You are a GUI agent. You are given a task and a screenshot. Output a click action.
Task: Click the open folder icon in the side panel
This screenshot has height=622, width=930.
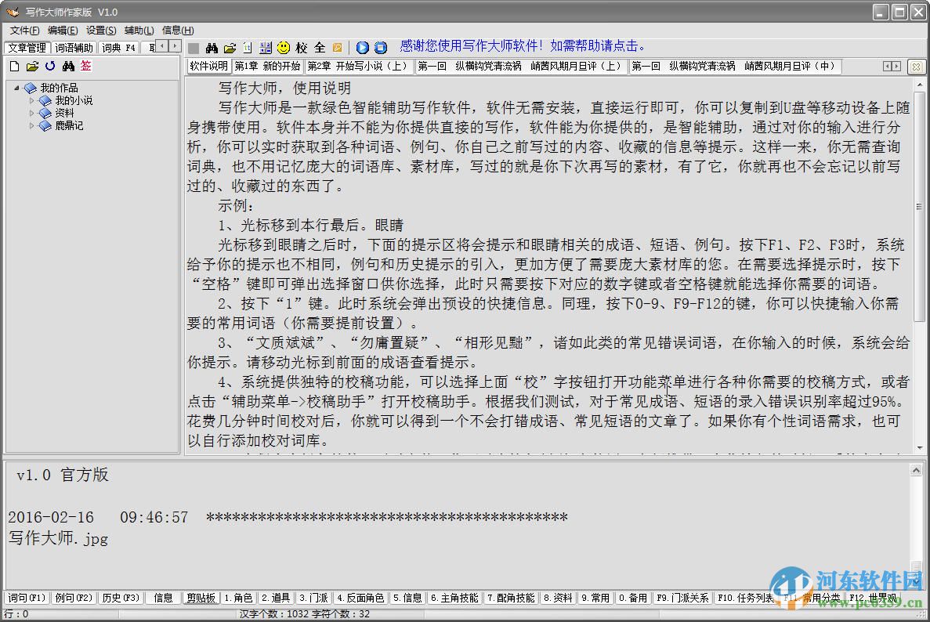(32, 67)
